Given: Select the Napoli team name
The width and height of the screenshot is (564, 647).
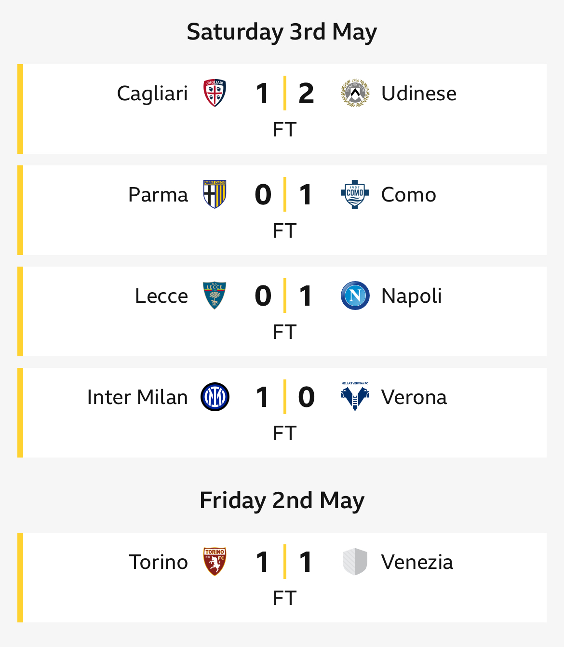Looking at the screenshot, I should point(412,296).
